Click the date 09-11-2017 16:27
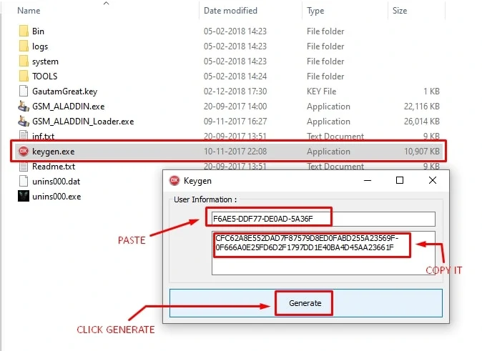482x351 pixels. click(x=235, y=122)
